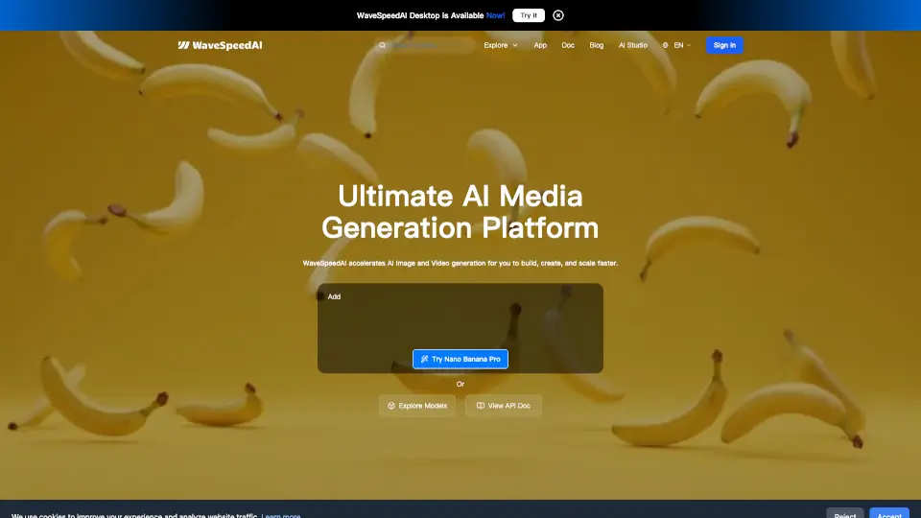Go to Doc in the navigation bar
Screen dimensions: 921x518
(x=568, y=45)
